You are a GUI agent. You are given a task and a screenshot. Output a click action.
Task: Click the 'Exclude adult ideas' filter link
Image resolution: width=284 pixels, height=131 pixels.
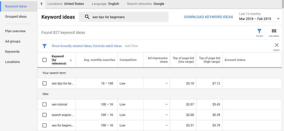click(108, 46)
